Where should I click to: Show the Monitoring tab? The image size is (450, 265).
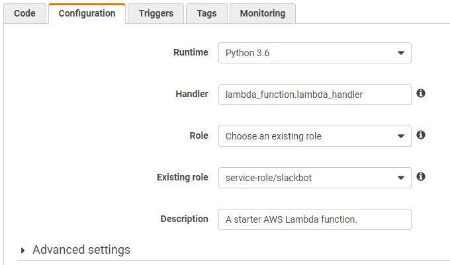[263, 13]
